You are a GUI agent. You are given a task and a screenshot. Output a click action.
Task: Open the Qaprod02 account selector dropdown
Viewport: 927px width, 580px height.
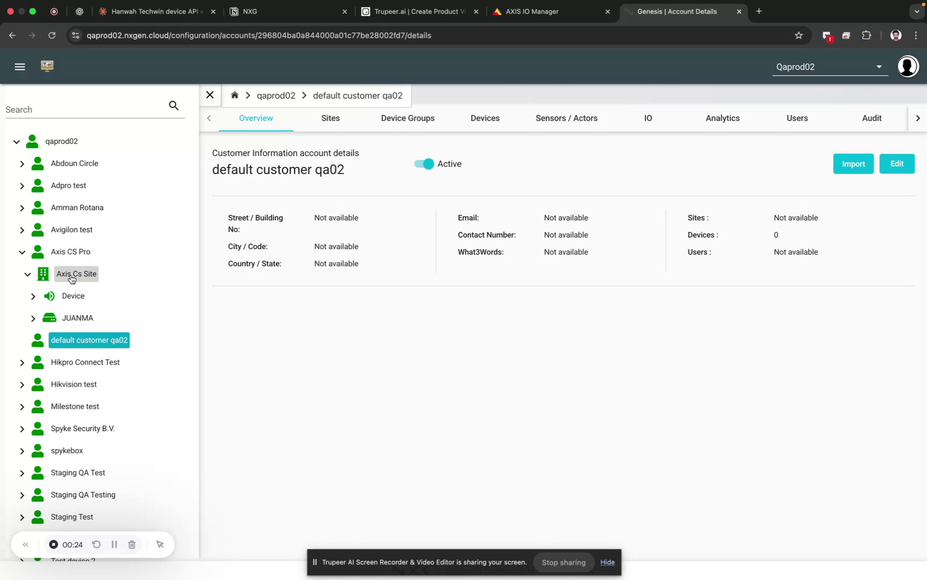pos(879,67)
